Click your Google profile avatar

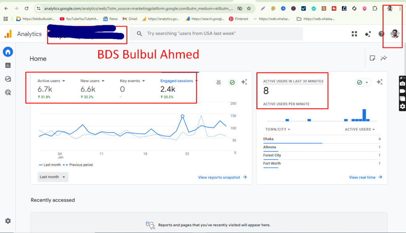tap(394, 34)
